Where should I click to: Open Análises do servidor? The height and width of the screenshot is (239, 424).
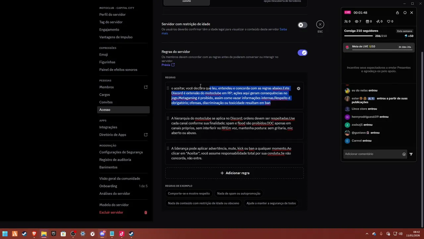coord(115,194)
